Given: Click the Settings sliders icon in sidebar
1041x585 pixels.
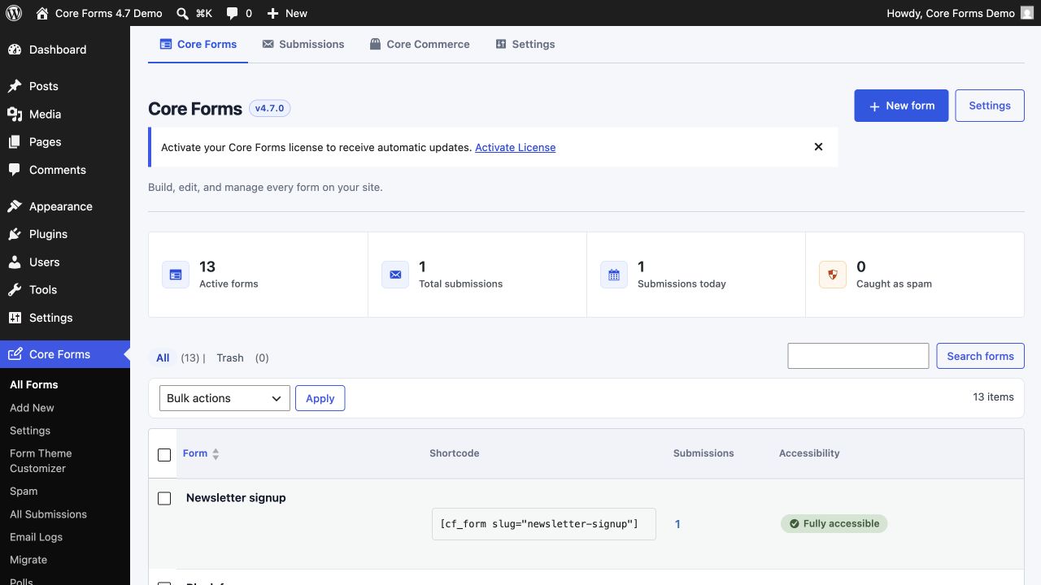Looking at the screenshot, I should (15, 318).
